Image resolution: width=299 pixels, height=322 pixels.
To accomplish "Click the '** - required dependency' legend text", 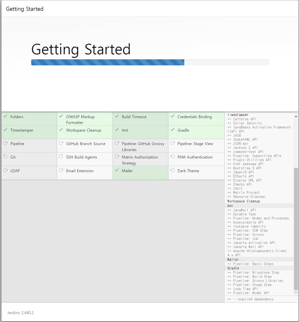I will [250, 299].
